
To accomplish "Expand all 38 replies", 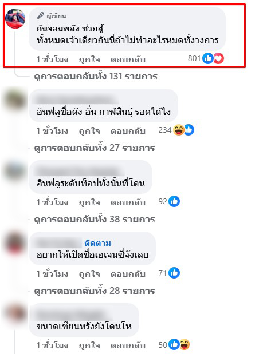I will point(95,219).
